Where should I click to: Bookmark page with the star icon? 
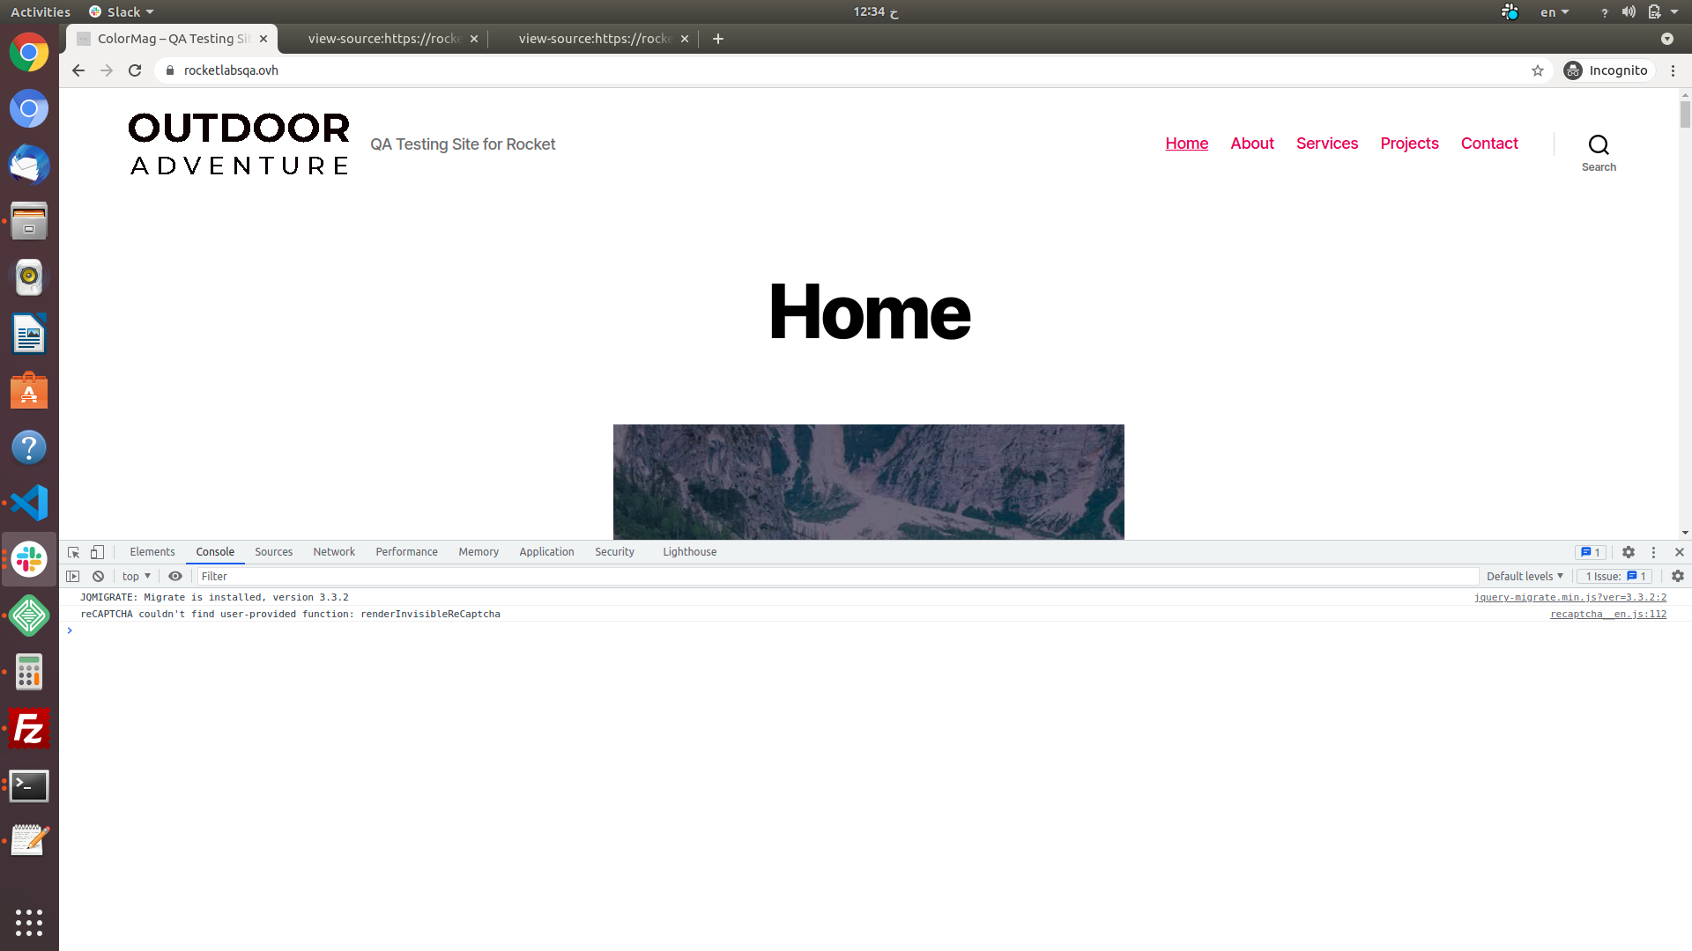tap(1538, 70)
